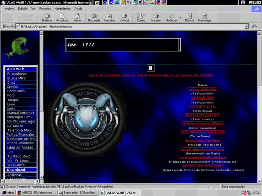Click the Zona desconocida status text
262x196 pixels.
233,187
